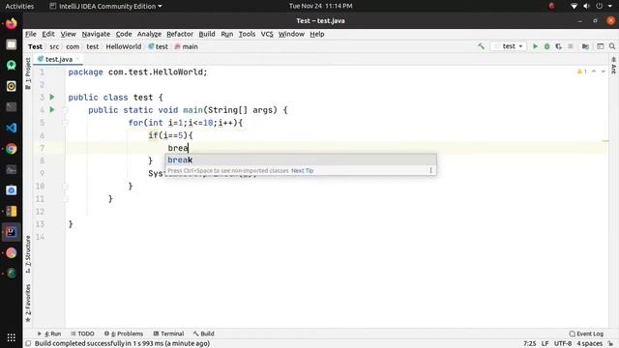Click the Build Project hammer icon
Viewport: 619px width, 348px height.
coord(481,46)
